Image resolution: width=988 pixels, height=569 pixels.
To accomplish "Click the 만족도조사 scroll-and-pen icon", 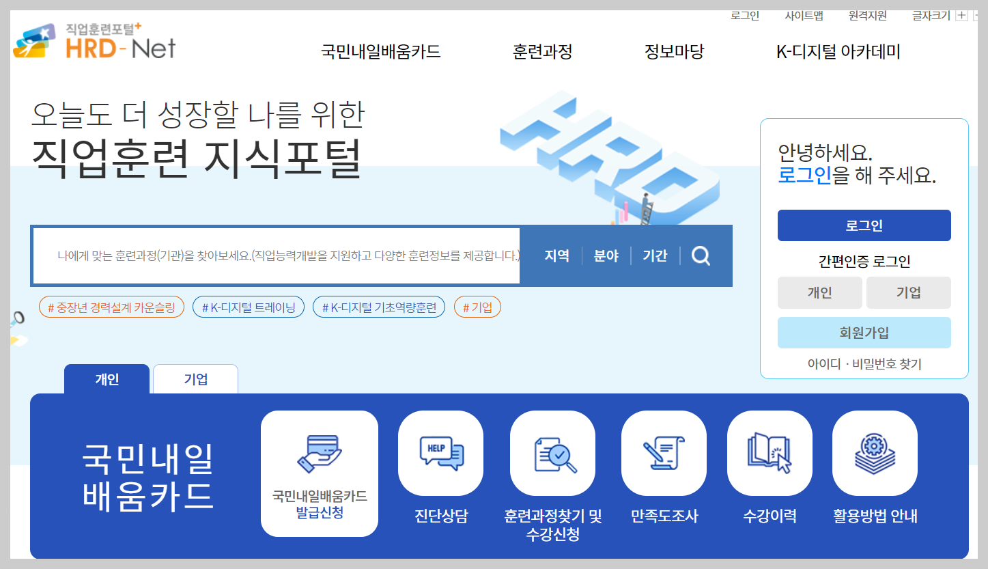I will tap(664, 453).
